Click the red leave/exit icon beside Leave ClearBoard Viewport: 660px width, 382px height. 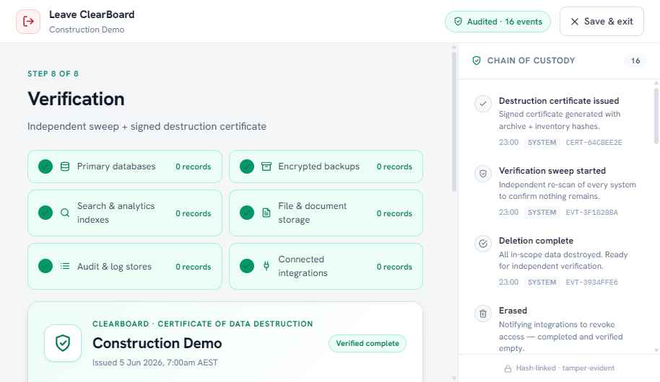click(x=28, y=22)
